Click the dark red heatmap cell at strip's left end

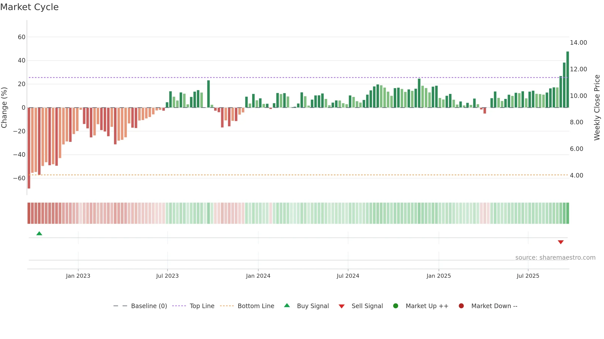coord(29,213)
